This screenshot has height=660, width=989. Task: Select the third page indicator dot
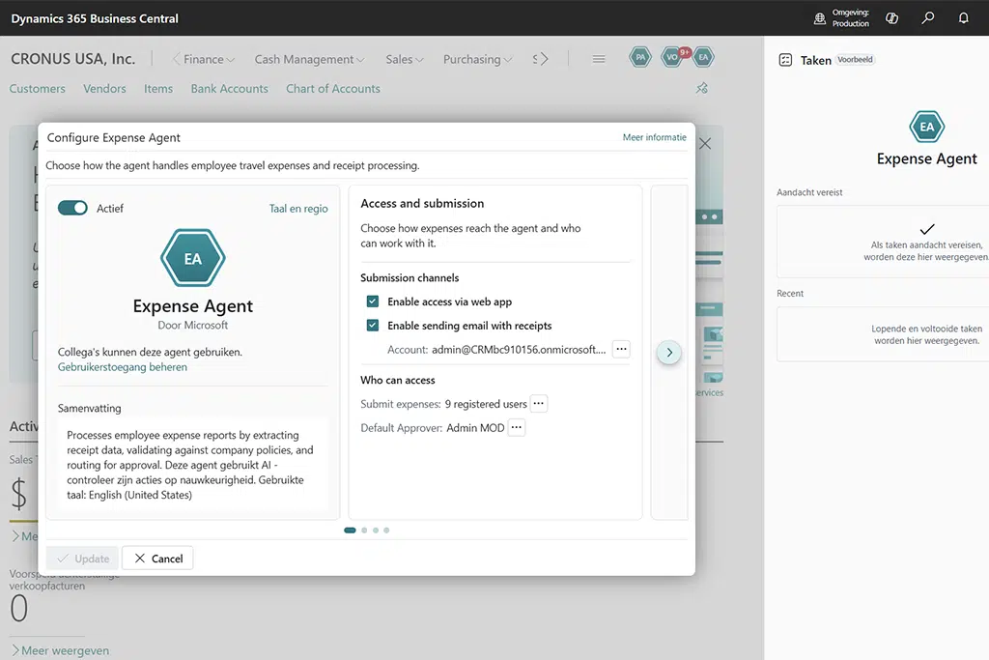(376, 530)
